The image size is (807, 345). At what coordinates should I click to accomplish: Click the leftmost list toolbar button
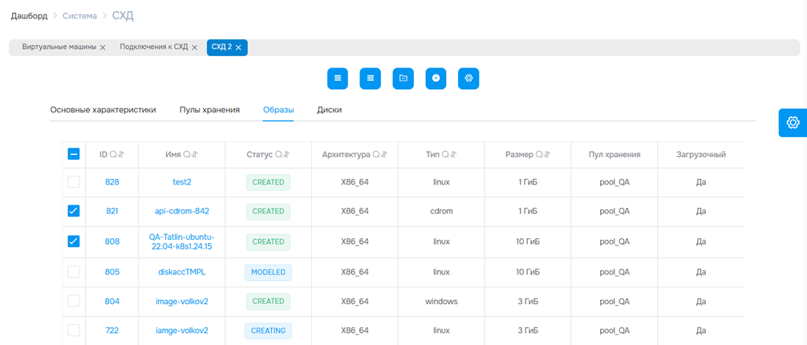[338, 78]
